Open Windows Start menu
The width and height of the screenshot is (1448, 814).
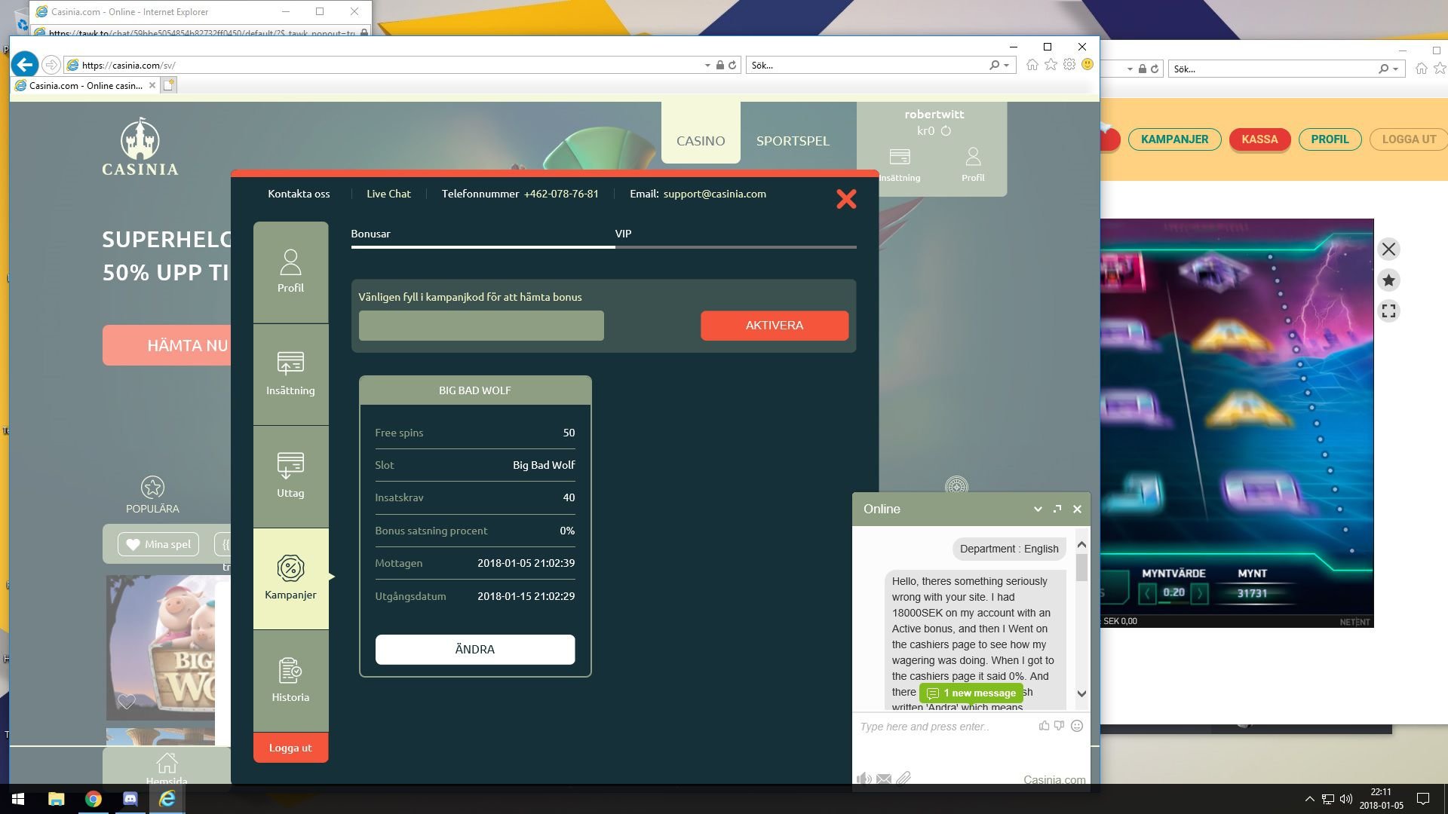[x=18, y=799]
